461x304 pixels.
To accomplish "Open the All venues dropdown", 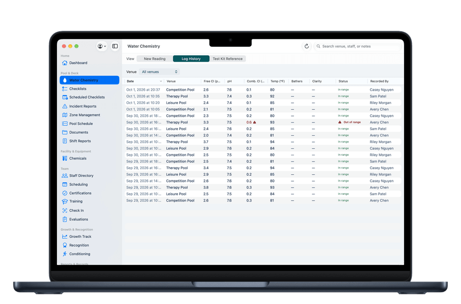I will pos(159,72).
